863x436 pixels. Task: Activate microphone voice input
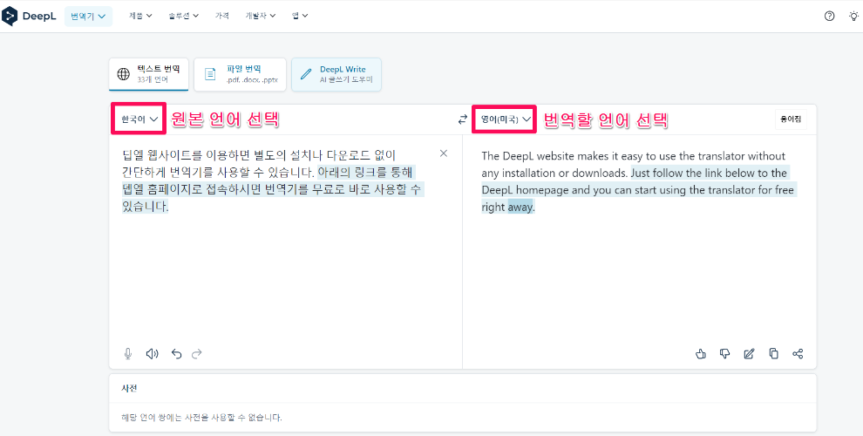[128, 353]
